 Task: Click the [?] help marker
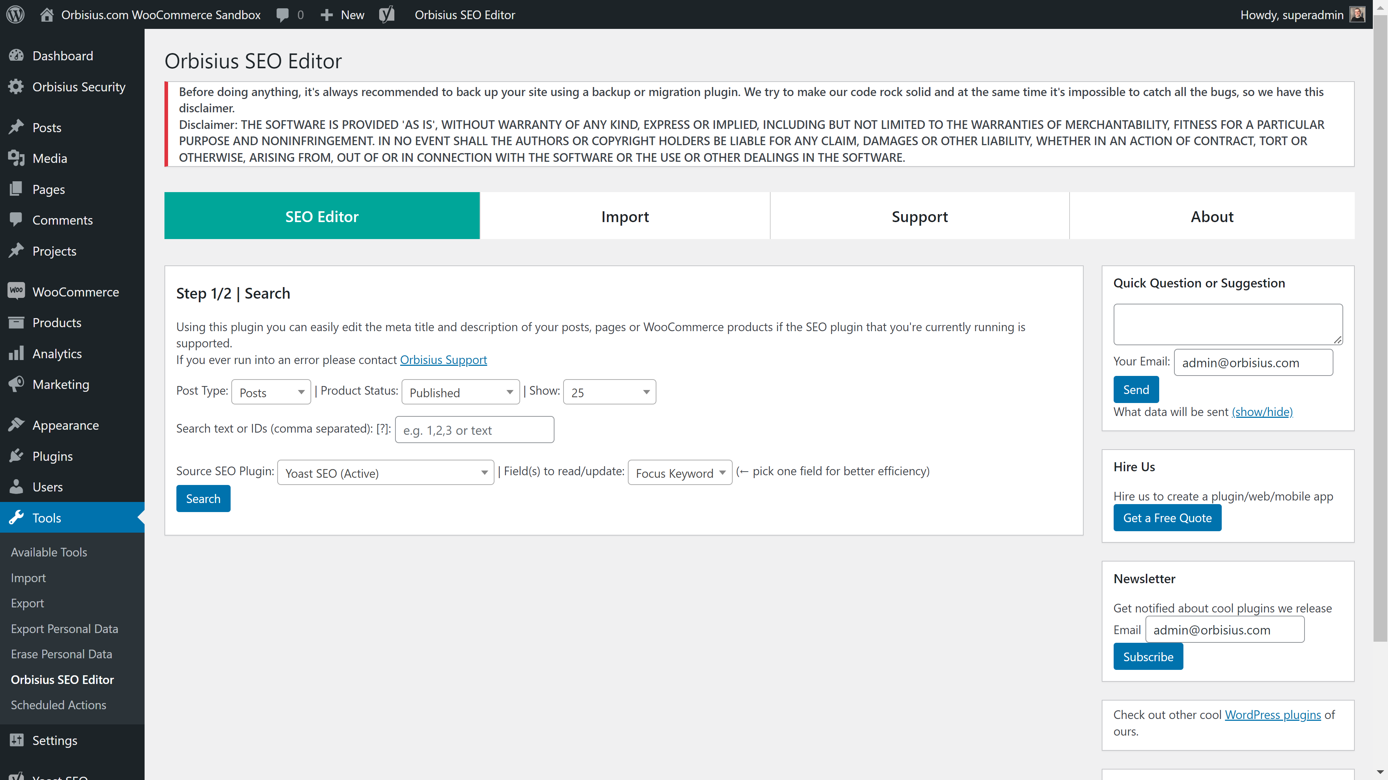[382, 429]
